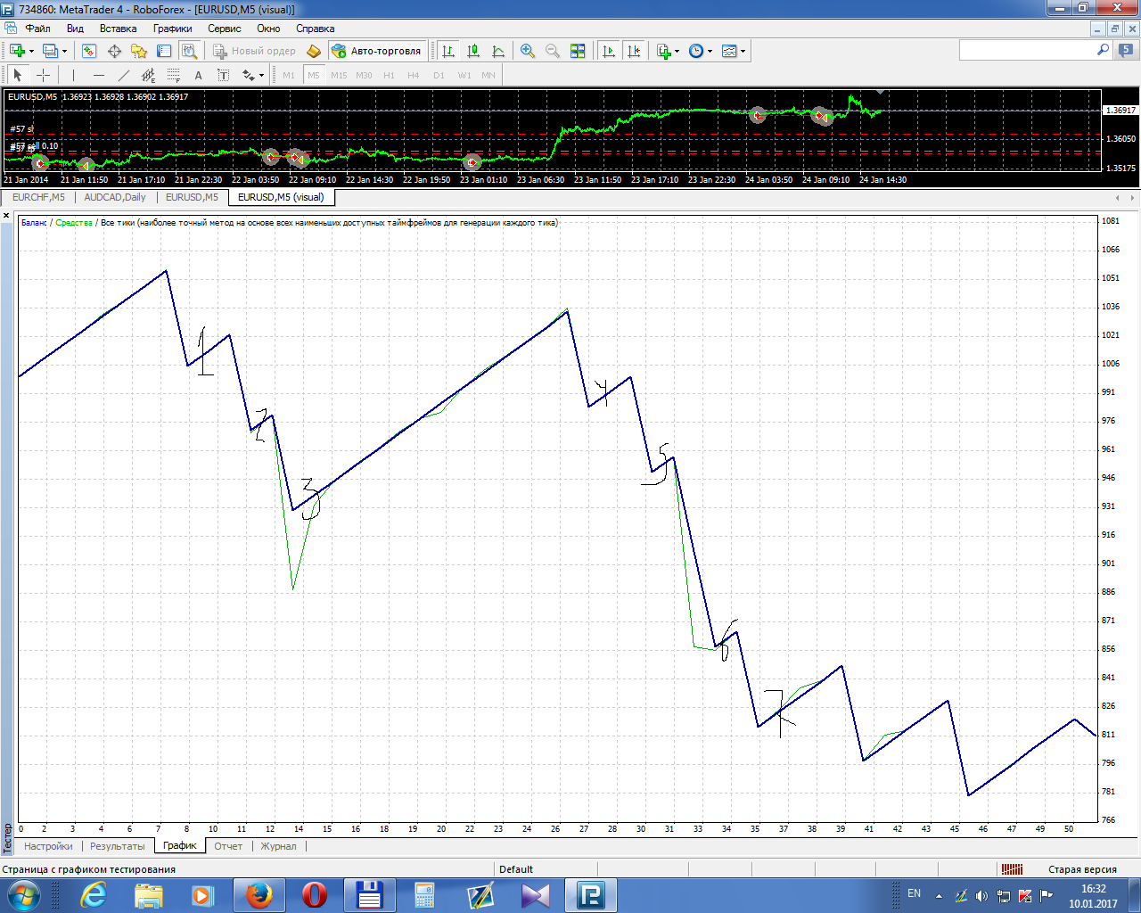Toggle the Авто-торговля auto trading button
The height and width of the screenshot is (913, 1141).
[x=377, y=51]
